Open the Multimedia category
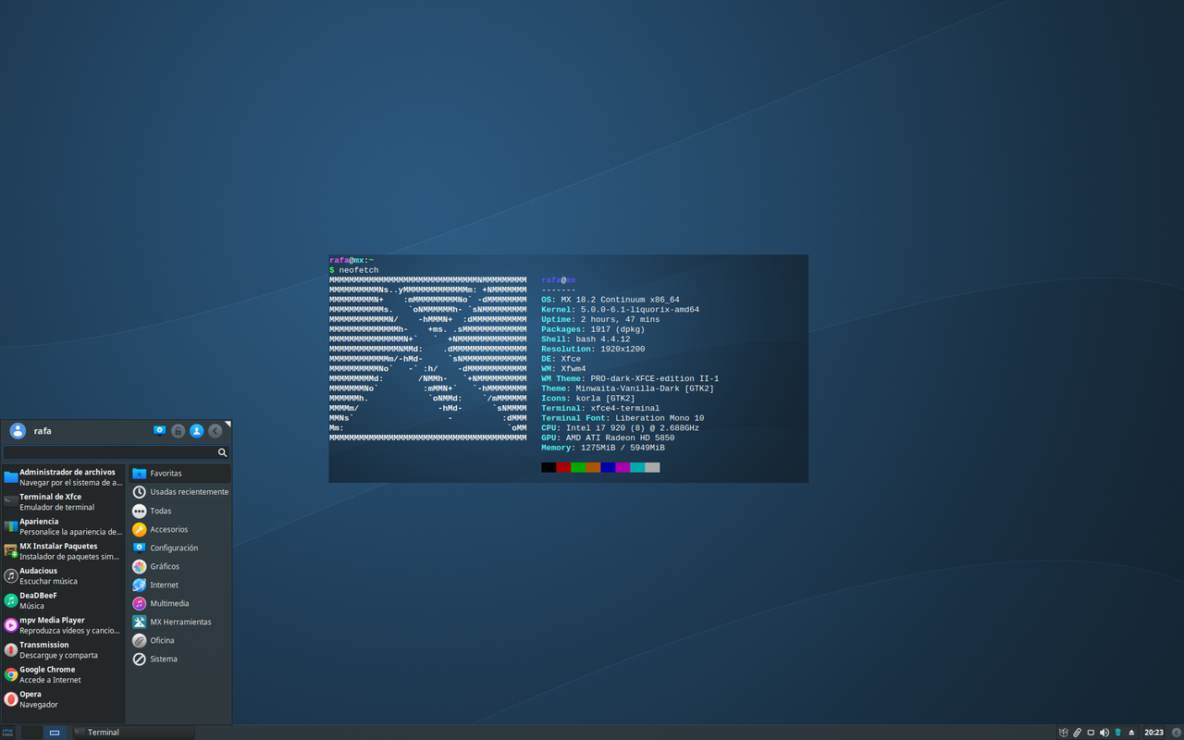The height and width of the screenshot is (740, 1184). tap(179, 603)
